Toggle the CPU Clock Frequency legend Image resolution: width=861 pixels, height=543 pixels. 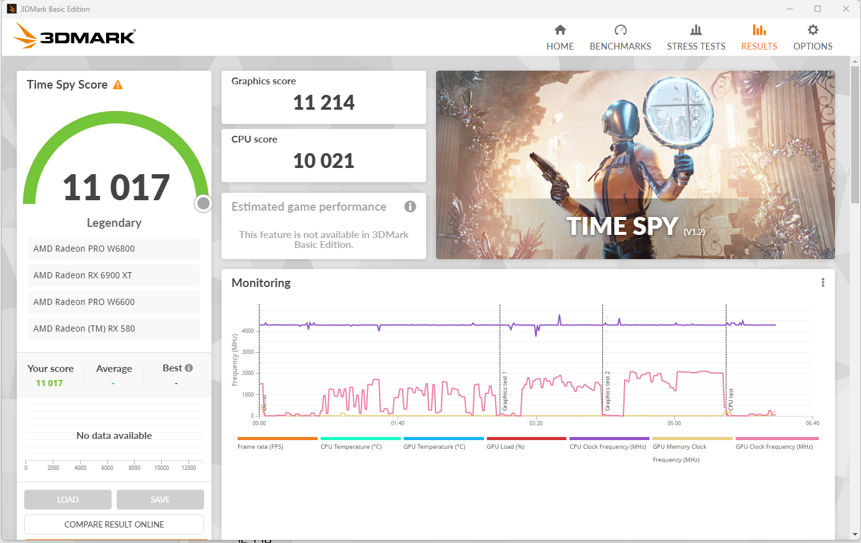tap(609, 443)
